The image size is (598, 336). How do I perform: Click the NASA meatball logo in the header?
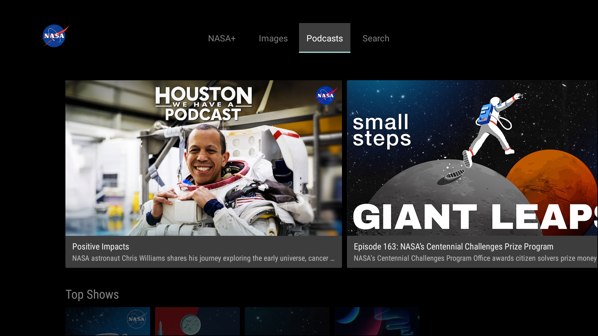click(x=55, y=36)
